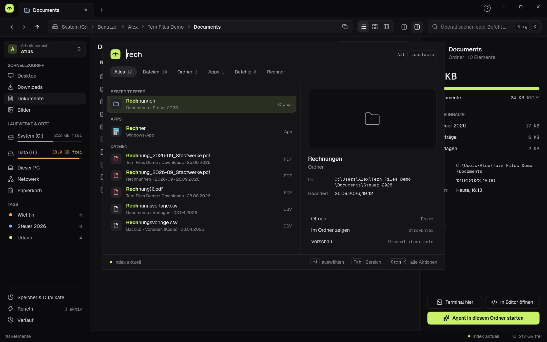Open Regeln rules panel
This screenshot has height=342, width=547.
coord(45,309)
